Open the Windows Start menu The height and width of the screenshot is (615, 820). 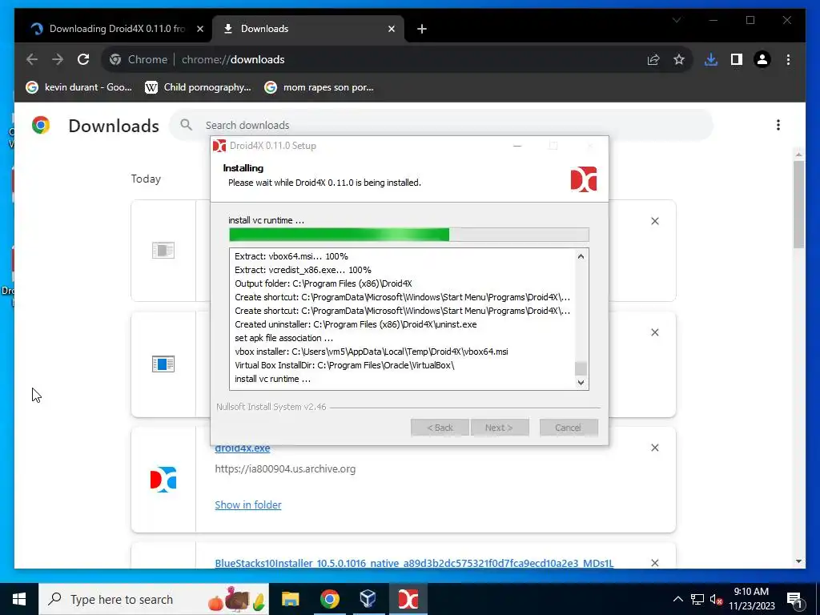(x=19, y=599)
